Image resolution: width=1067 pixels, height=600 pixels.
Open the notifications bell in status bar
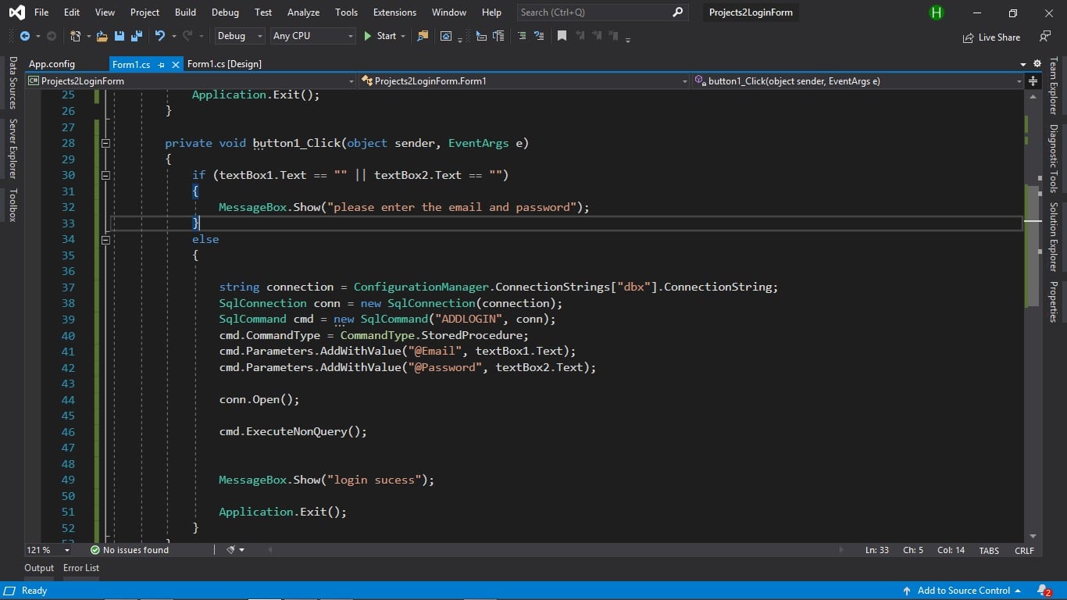pos(1043,591)
